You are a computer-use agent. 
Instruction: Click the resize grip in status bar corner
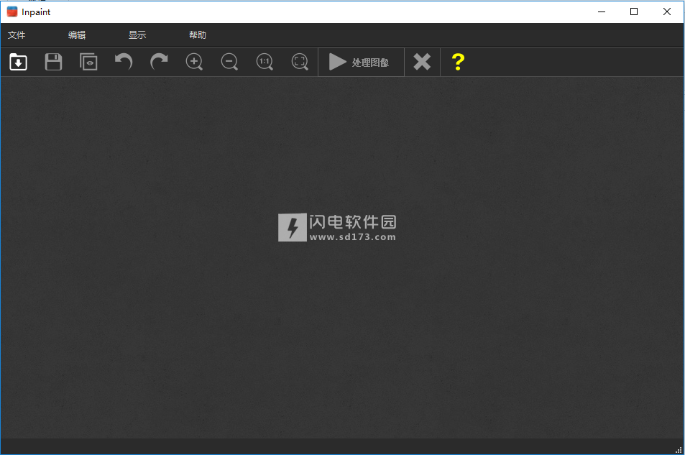click(679, 450)
